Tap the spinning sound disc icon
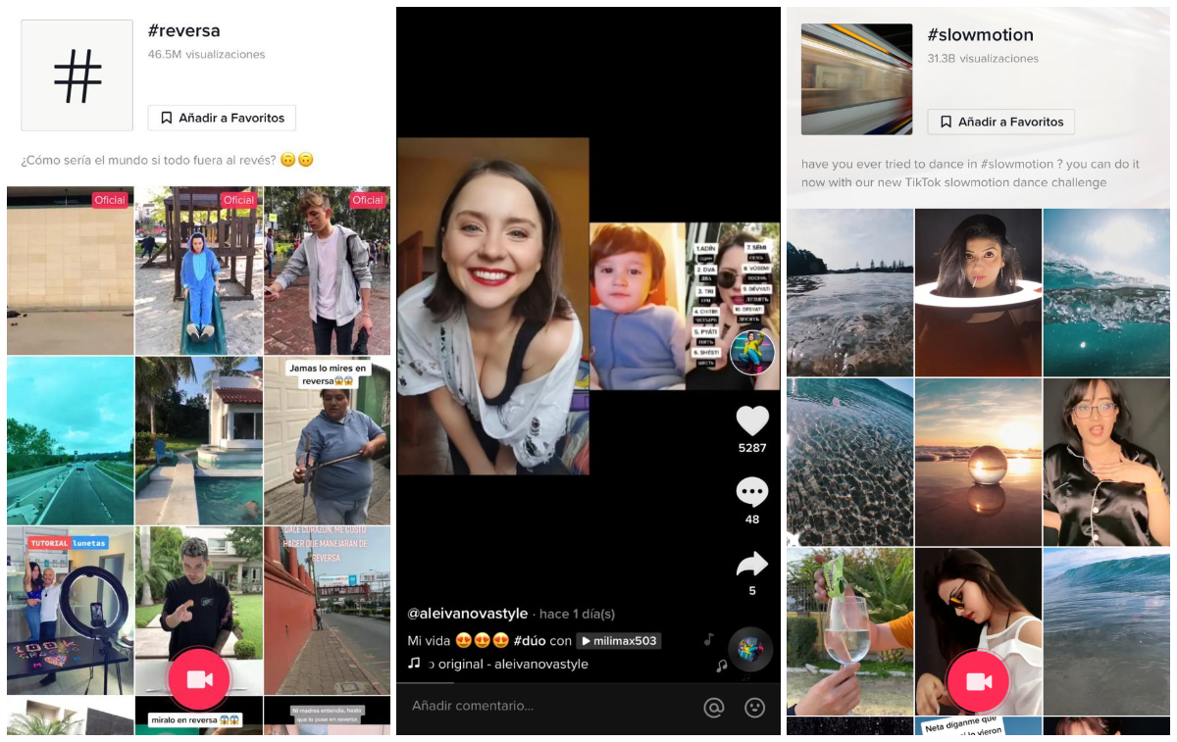This screenshot has height=742, width=1177. [x=749, y=649]
